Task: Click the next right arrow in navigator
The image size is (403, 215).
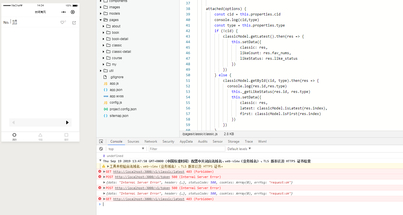Action: coord(67,122)
